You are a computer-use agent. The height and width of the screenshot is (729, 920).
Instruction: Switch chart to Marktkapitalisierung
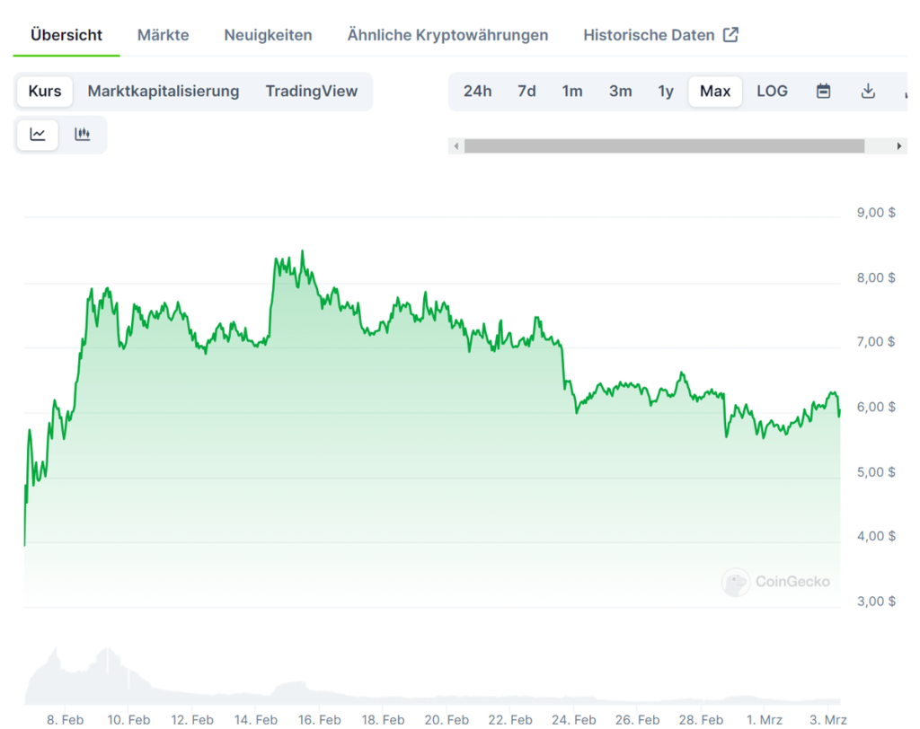pos(163,91)
